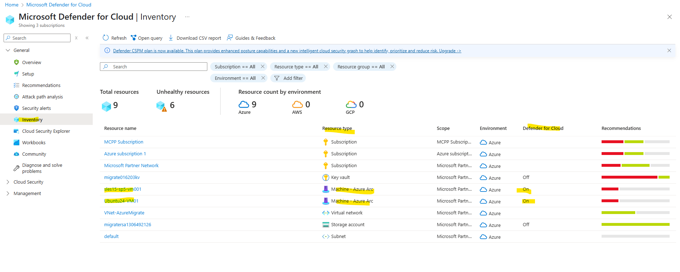Click the Key vault type icon
The height and width of the screenshot is (272, 680).
(325, 177)
